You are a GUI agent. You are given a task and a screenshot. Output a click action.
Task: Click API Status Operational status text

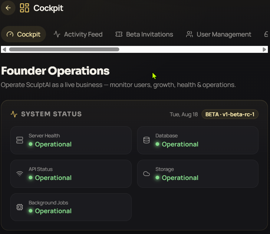coord(53,178)
